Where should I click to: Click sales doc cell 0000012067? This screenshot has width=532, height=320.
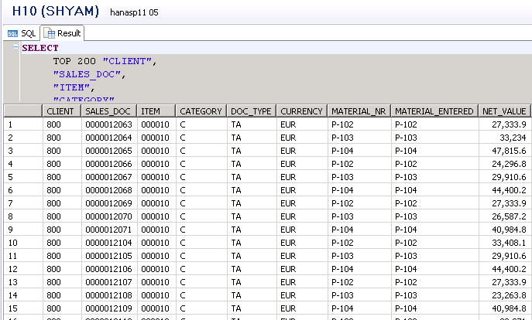coord(109,177)
